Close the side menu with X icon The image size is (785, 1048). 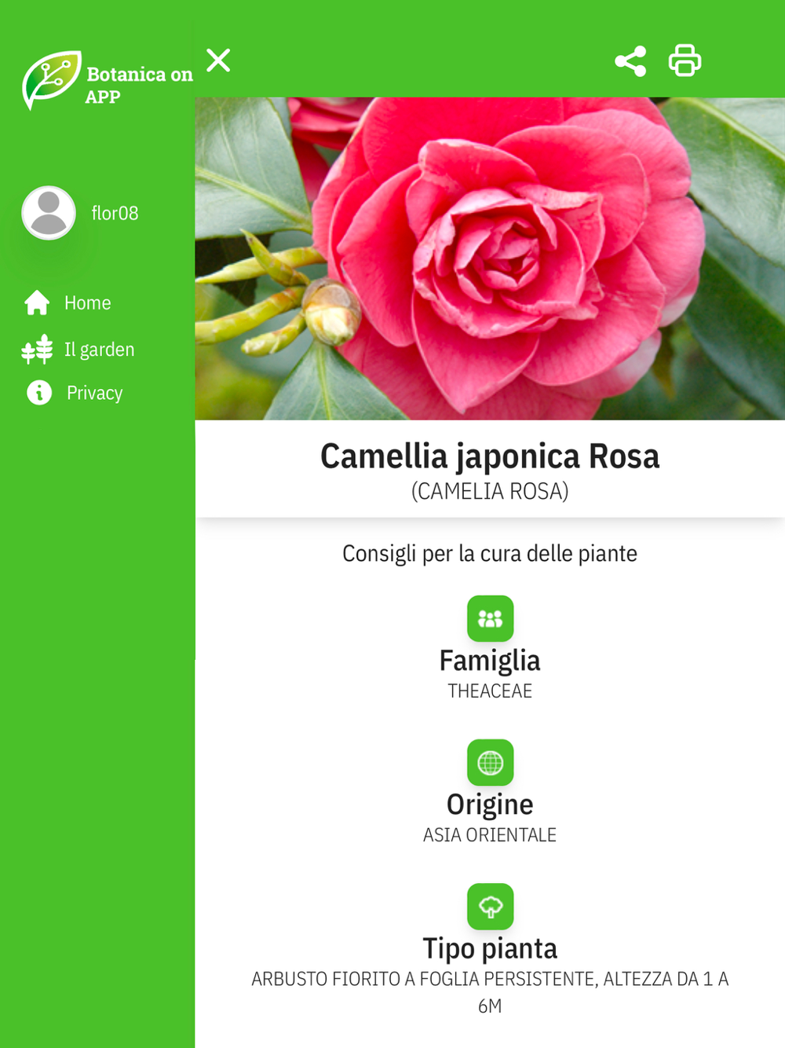click(x=218, y=60)
